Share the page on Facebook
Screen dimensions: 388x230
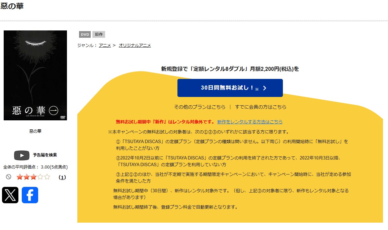30,195
